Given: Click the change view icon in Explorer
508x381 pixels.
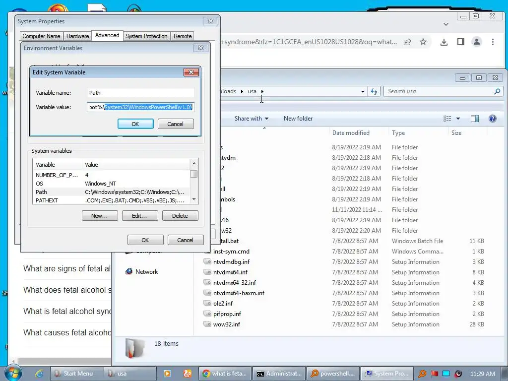Looking at the screenshot, I should point(447,119).
